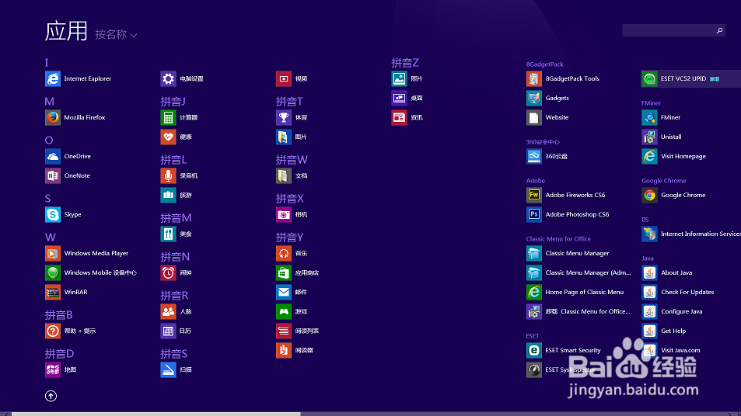Click the FMiner Unistall shortcut
This screenshot has width=741, height=416.
(662, 137)
